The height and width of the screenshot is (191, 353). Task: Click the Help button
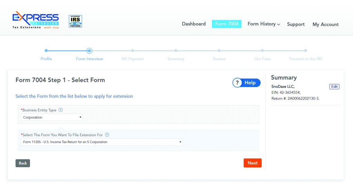(x=246, y=83)
